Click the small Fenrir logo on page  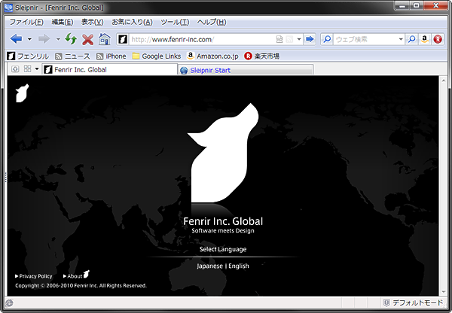tap(22, 93)
